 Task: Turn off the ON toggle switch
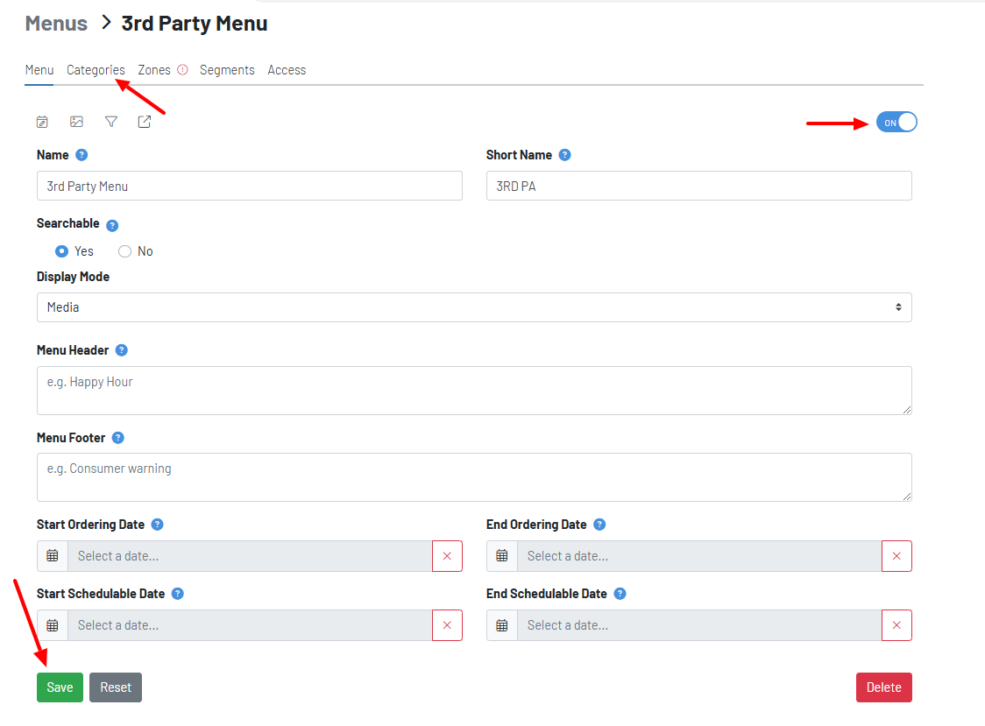click(x=896, y=121)
